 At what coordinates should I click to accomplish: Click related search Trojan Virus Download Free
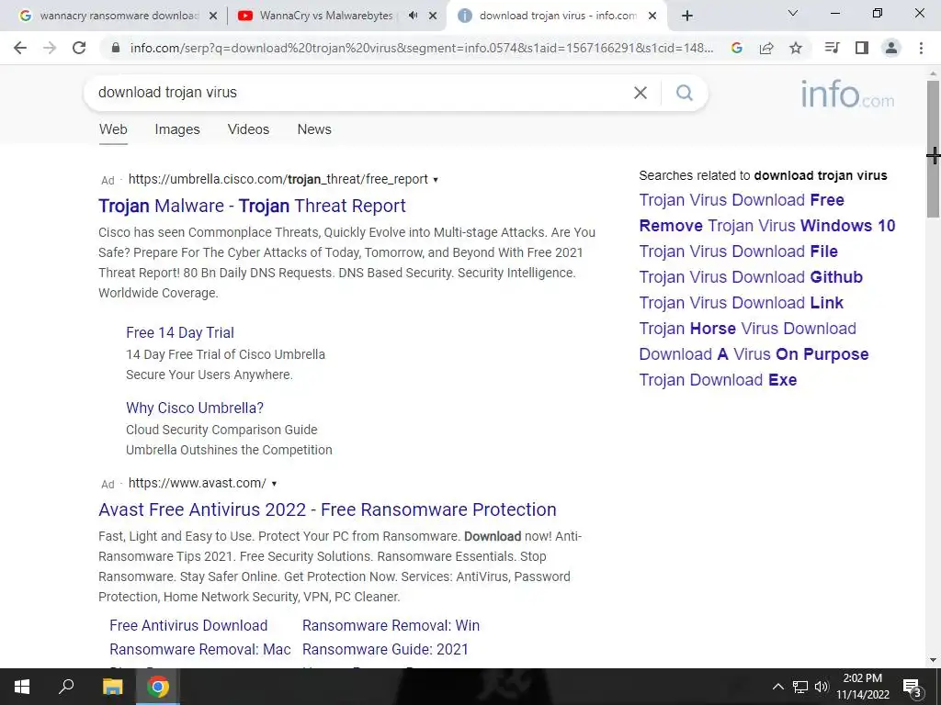(x=742, y=199)
